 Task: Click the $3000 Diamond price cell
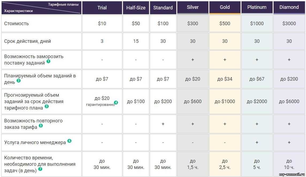(289, 24)
